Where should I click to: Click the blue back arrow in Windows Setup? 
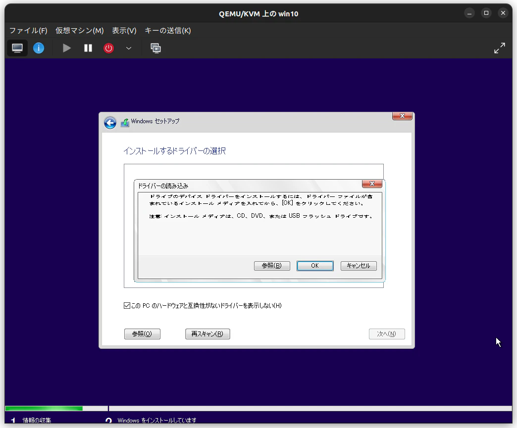(x=110, y=123)
